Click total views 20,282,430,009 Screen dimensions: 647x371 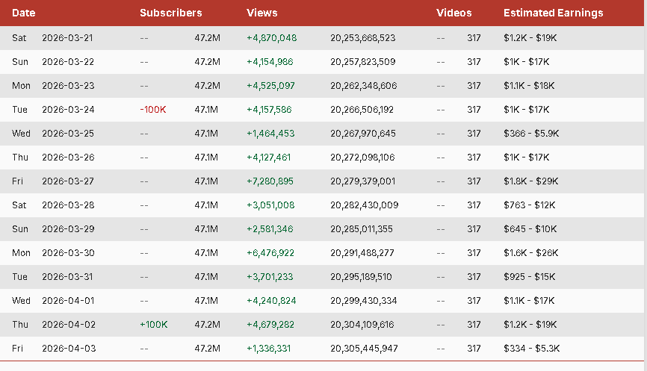tap(365, 205)
